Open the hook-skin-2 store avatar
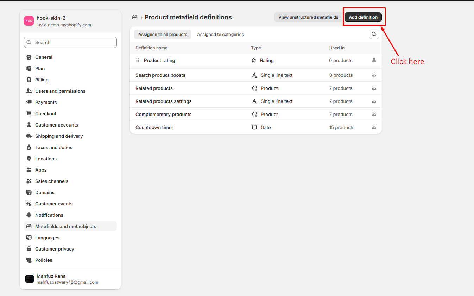This screenshot has width=474, height=296. click(x=29, y=21)
